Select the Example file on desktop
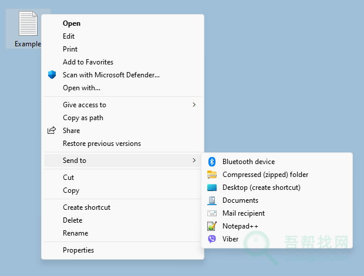364x276 pixels. tap(27, 28)
